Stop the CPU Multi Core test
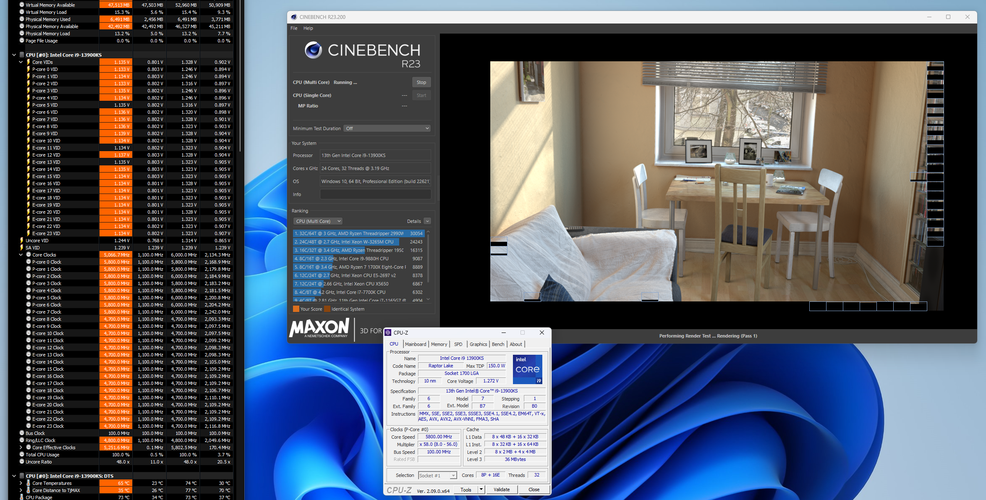986x500 pixels. (421, 82)
